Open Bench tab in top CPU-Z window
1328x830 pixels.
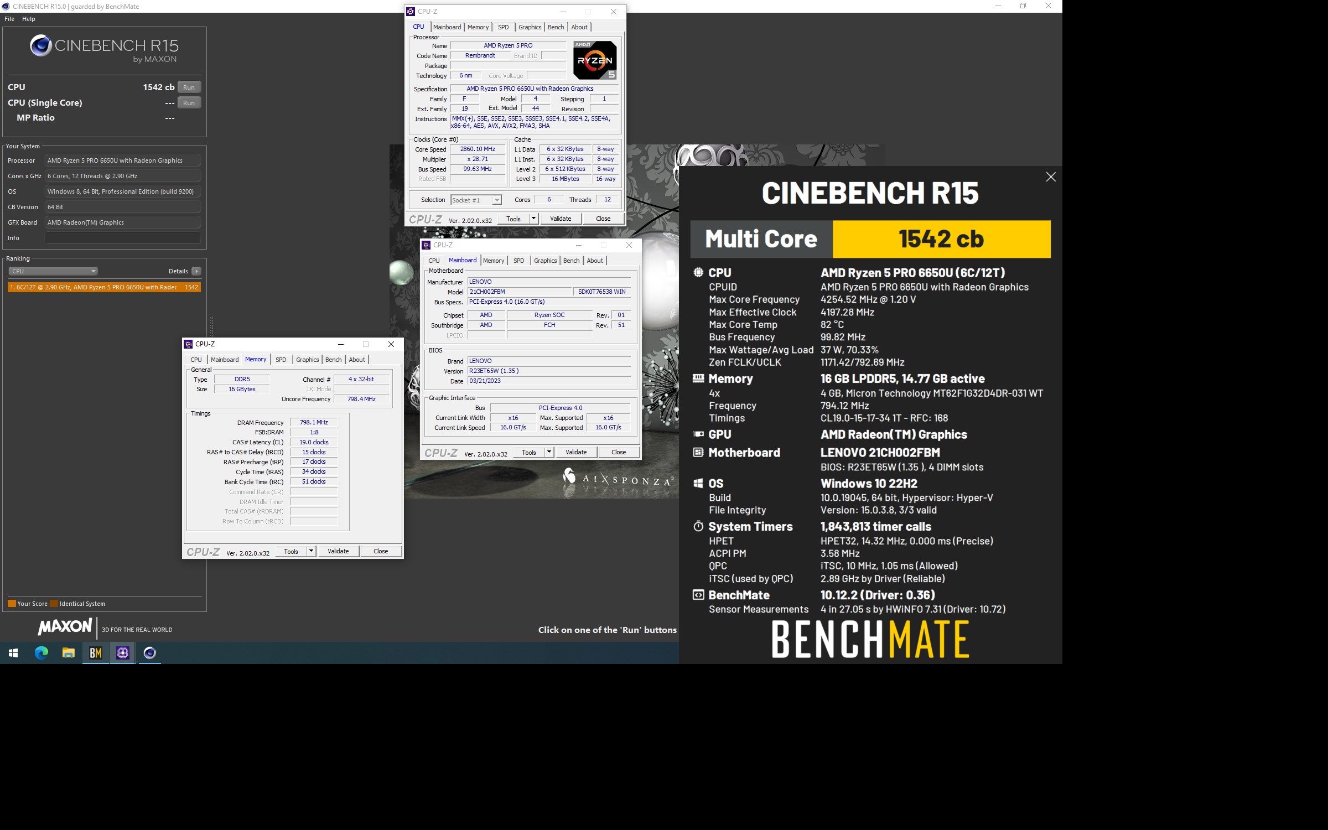[x=556, y=27]
